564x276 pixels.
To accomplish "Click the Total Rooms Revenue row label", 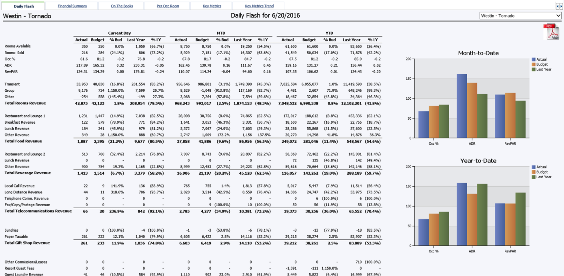I will pyautogui.click(x=25, y=103).
